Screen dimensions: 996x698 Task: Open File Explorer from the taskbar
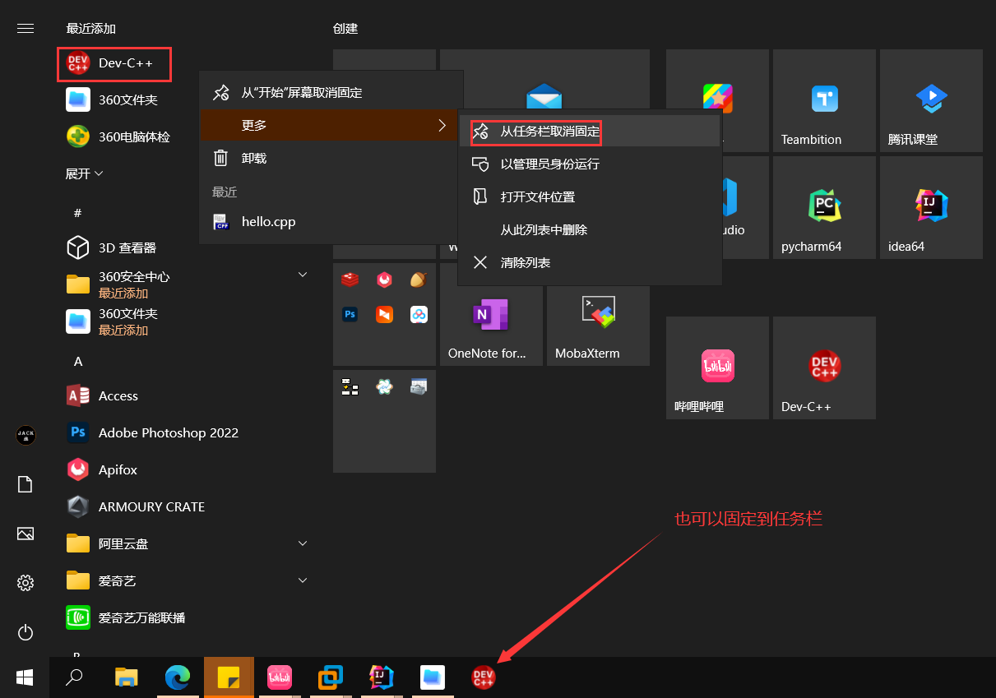(126, 677)
